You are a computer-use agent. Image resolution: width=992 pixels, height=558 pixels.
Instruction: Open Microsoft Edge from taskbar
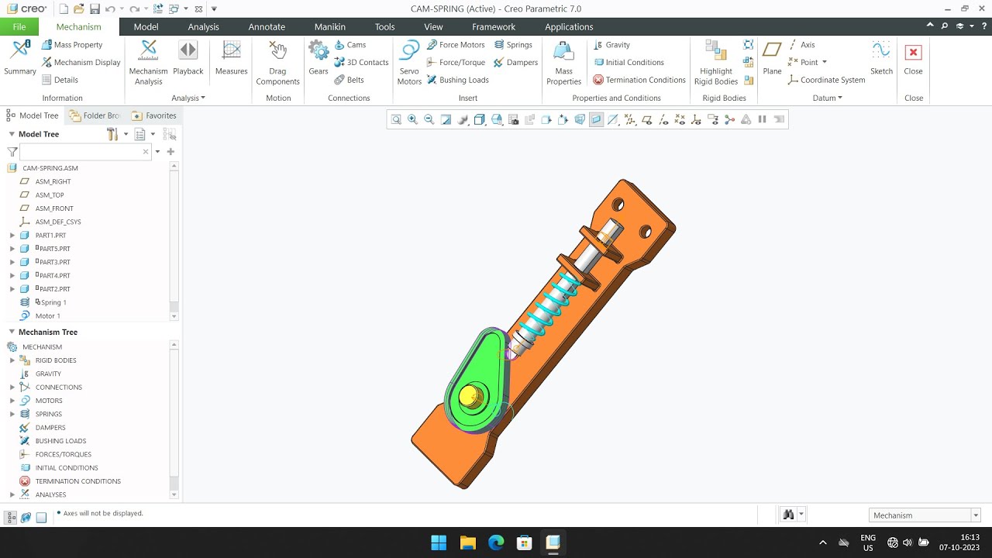point(496,542)
